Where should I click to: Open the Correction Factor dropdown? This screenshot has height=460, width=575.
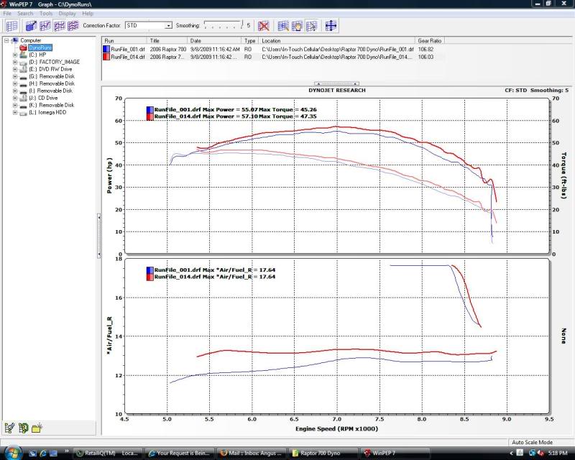[168, 25]
